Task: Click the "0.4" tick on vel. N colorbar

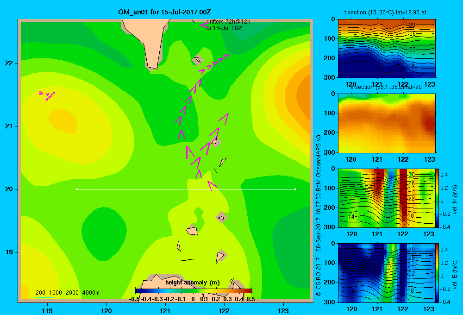Action: tap(444, 175)
